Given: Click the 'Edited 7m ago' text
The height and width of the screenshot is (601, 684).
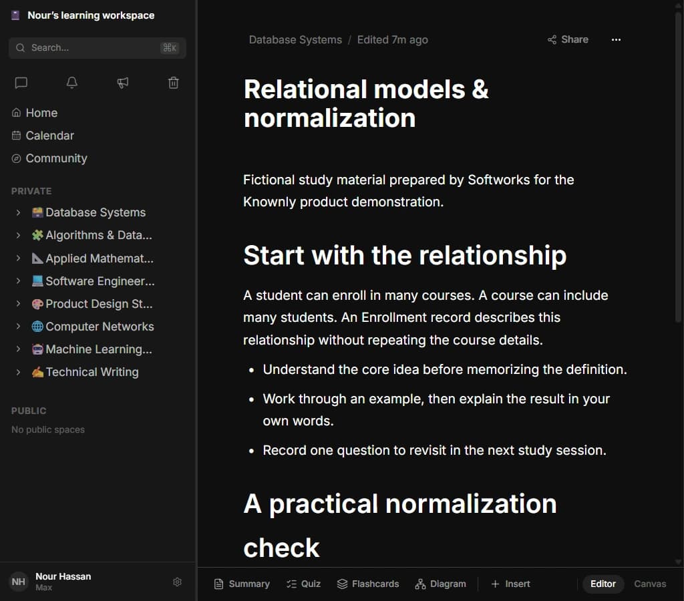Looking at the screenshot, I should (393, 39).
